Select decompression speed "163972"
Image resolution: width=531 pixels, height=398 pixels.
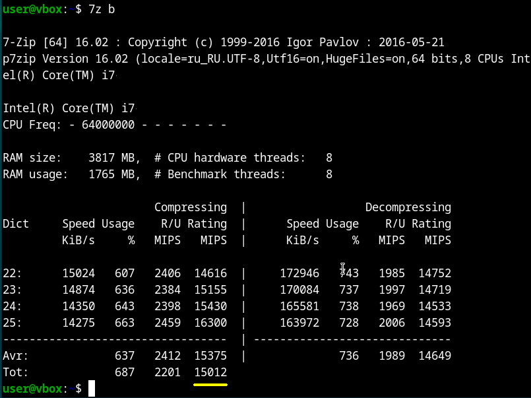(x=299, y=323)
